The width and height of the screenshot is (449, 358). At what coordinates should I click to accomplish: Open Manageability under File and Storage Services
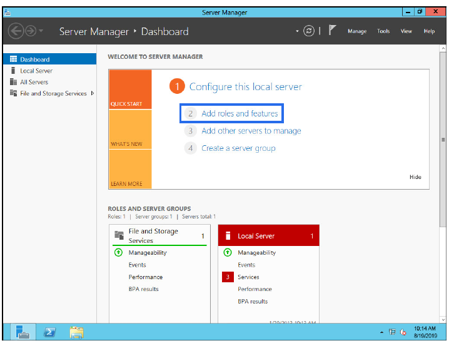[x=148, y=252]
